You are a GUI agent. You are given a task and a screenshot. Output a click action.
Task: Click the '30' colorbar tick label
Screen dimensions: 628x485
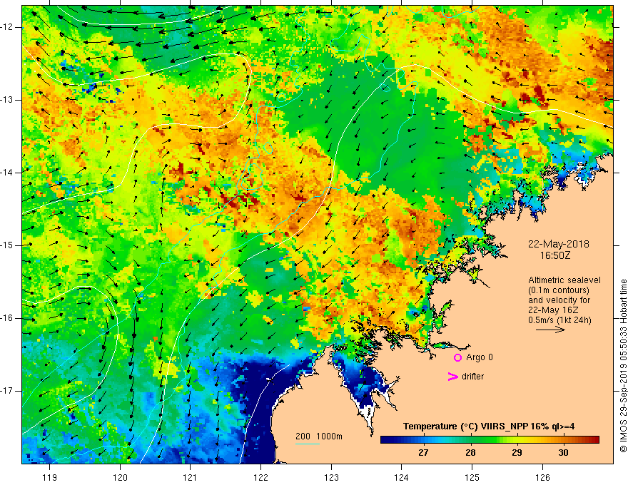coord(563,453)
